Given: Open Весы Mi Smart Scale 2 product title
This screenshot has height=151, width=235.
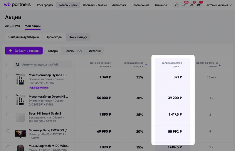Looking at the screenshot, I should (45, 113).
